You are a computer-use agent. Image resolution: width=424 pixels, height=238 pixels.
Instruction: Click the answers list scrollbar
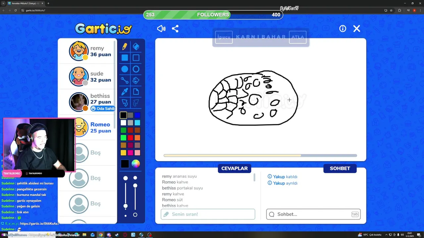tap(254, 178)
